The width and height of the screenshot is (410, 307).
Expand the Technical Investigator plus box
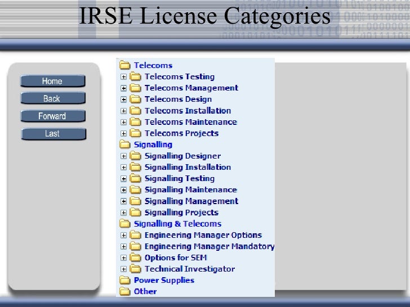[x=123, y=269]
